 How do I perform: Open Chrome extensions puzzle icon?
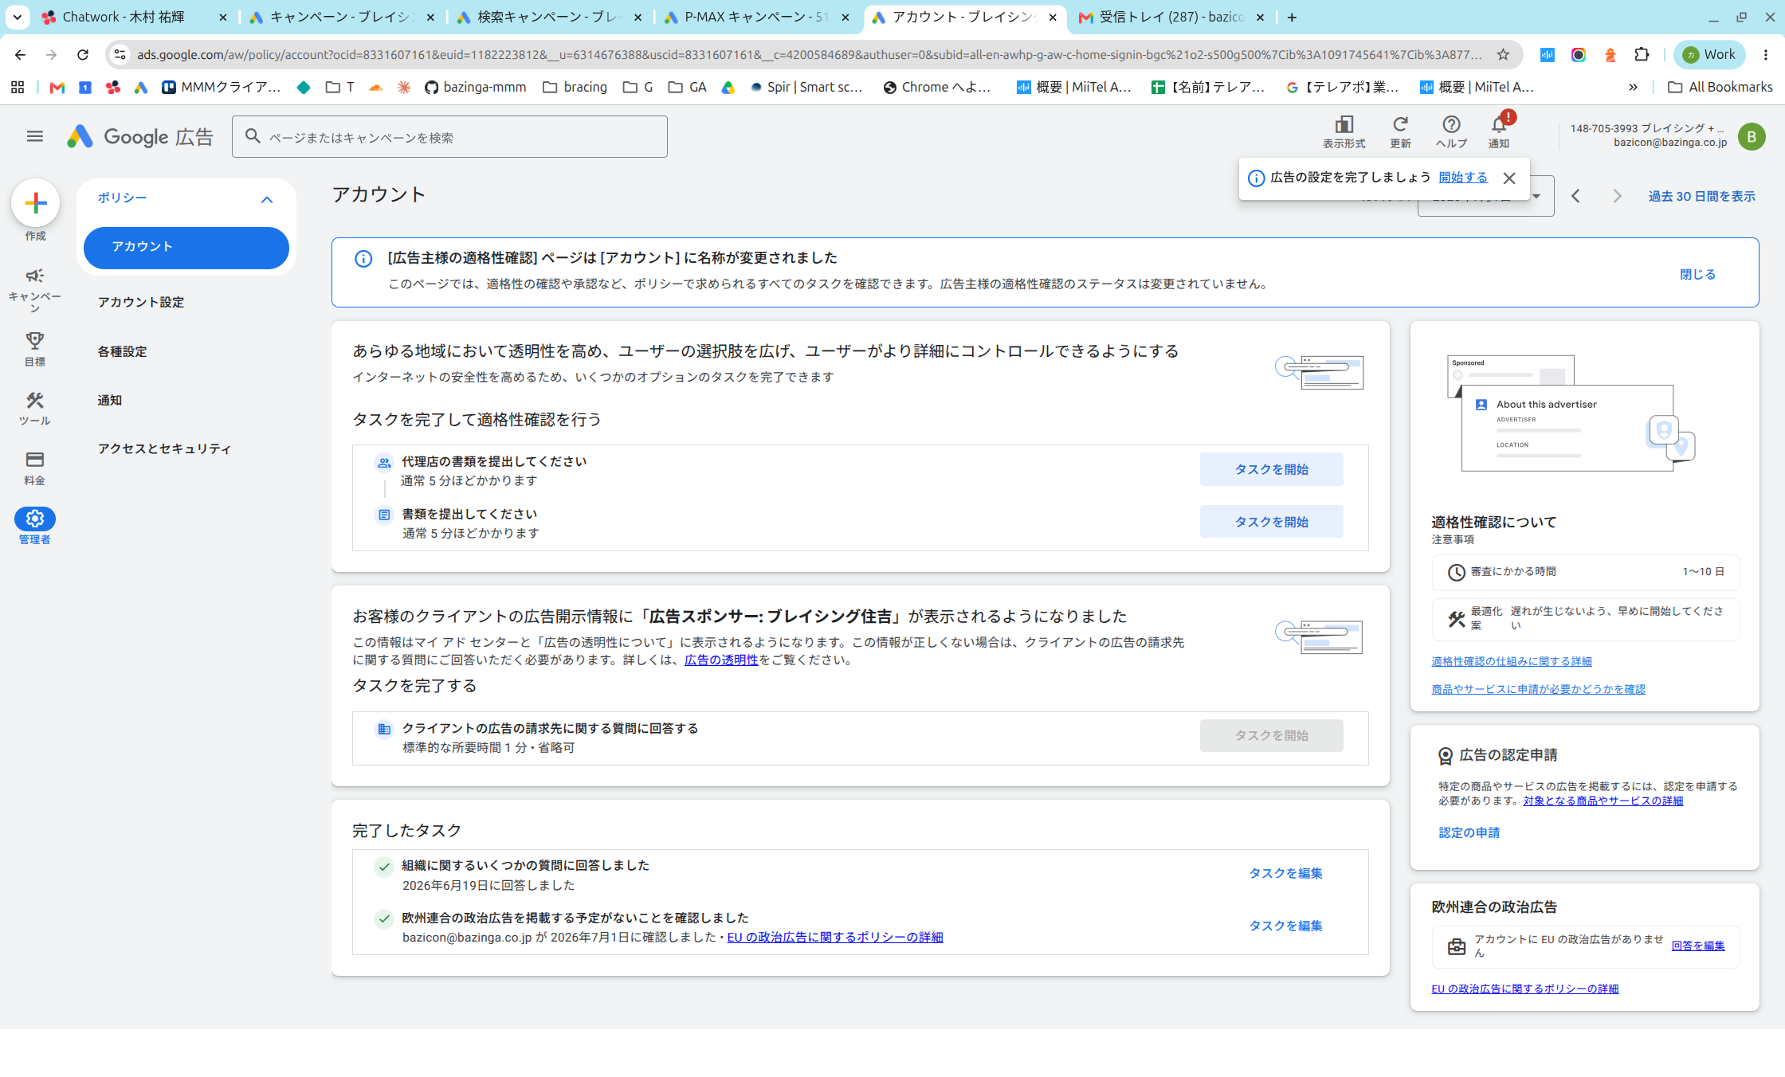click(x=1642, y=54)
